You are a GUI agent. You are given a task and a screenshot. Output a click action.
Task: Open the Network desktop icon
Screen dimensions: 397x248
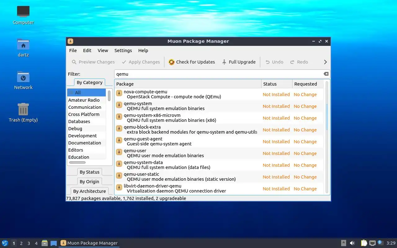(23, 80)
